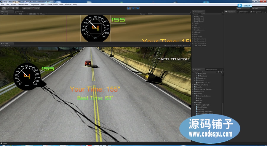Click search by label icon in Project
The height and width of the screenshot is (146, 267).
point(221,72)
